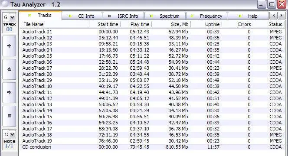288x156 pixels.
Task: Click the eject disc button
Action: (9, 69)
